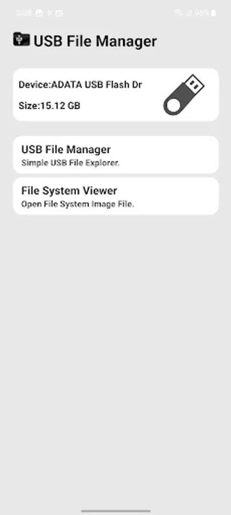Tap the Device:ADATA USB Flash Dr label
Viewport: 231px width, 515px height.
click(x=81, y=85)
